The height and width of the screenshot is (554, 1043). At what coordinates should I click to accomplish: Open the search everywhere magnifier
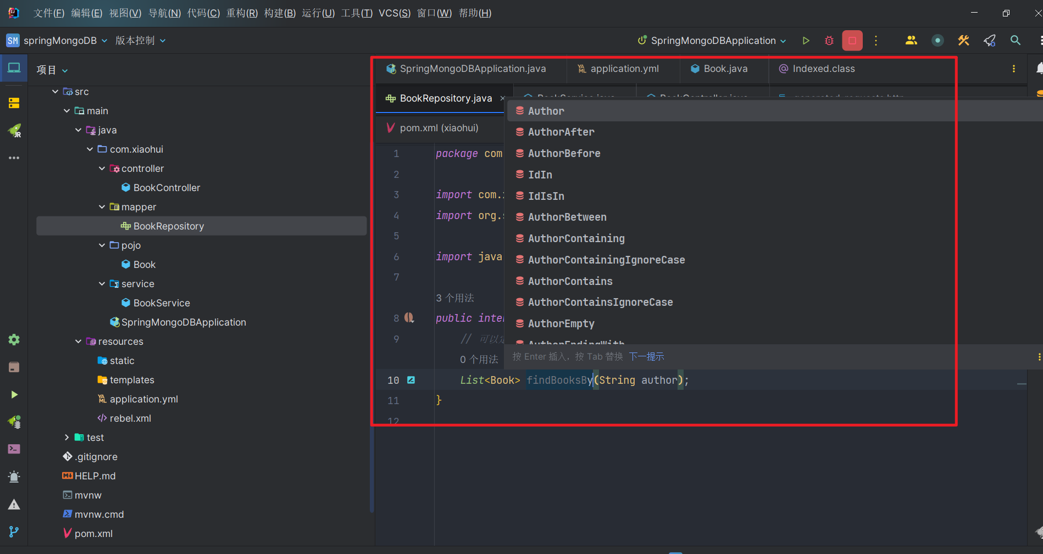pos(1016,41)
